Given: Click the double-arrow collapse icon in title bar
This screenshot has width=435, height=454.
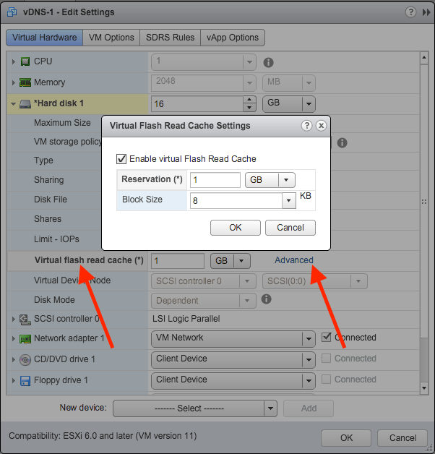Looking at the screenshot, I should point(426,12).
